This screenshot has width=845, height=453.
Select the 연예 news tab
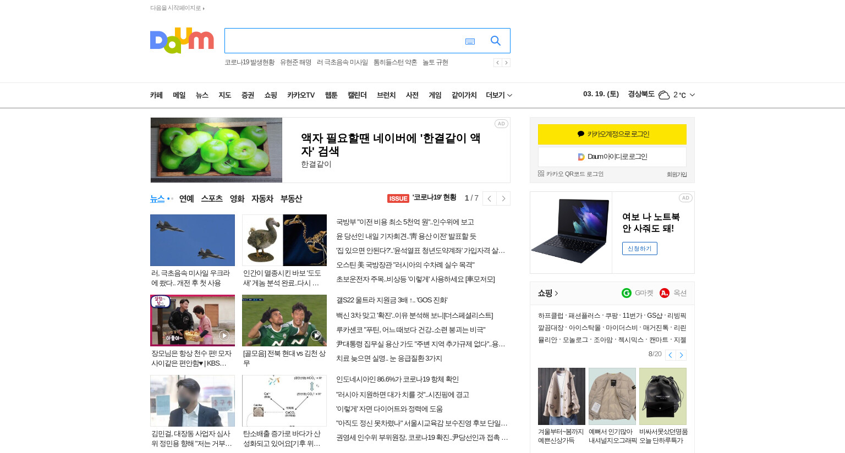click(x=186, y=198)
